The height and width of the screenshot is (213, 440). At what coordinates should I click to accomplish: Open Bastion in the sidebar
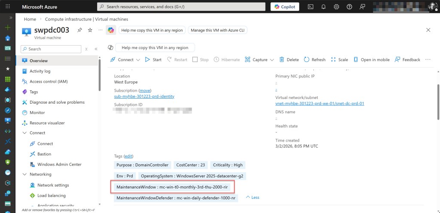[44, 154]
